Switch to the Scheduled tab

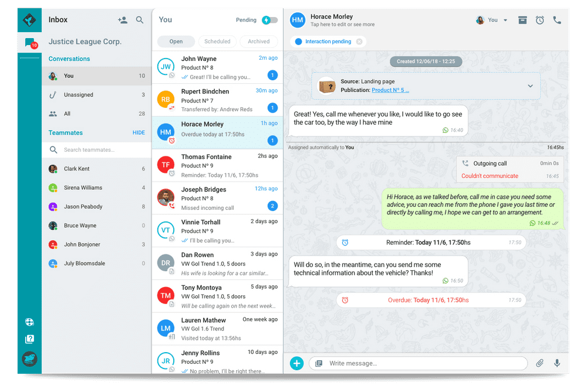tap(217, 41)
